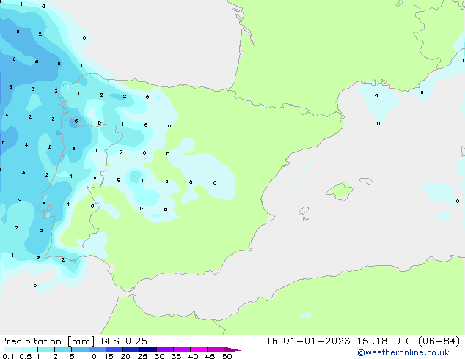The height and width of the screenshot is (359, 465).
Task: Click the '(06+84)' forecast run text
Action: [x=439, y=341]
